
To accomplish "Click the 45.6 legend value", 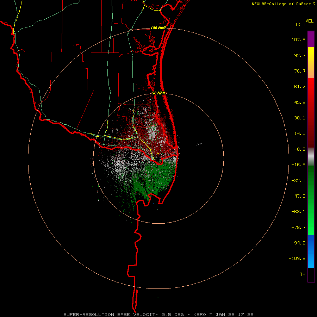I will pyautogui.click(x=300, y=102).
